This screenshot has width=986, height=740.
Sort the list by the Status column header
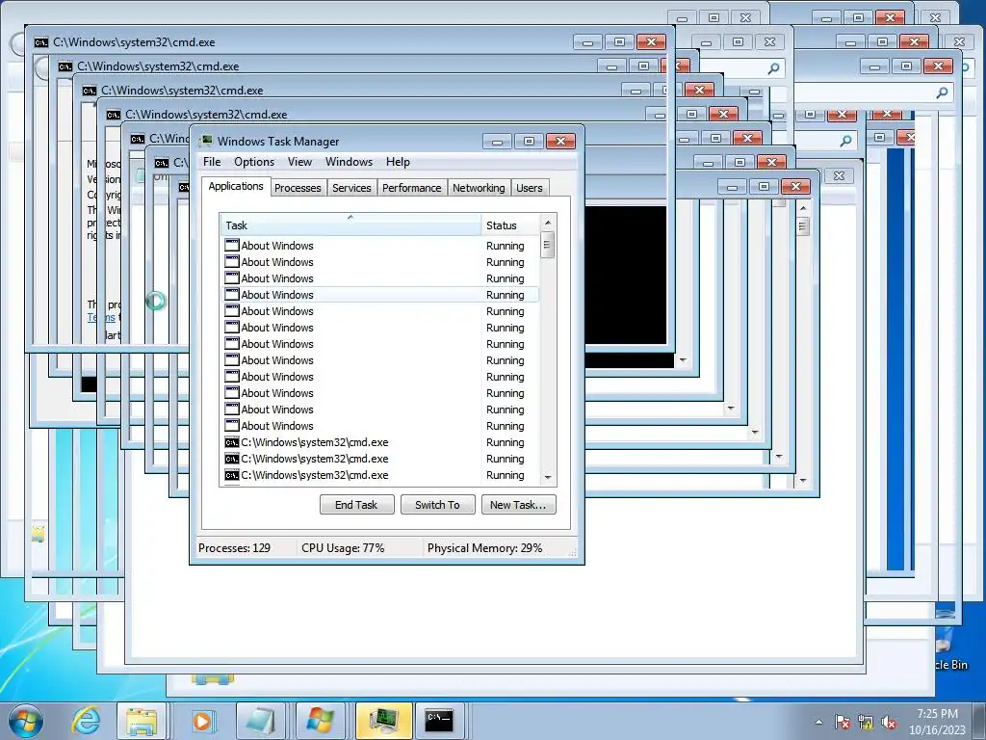(x=510, y=225)
